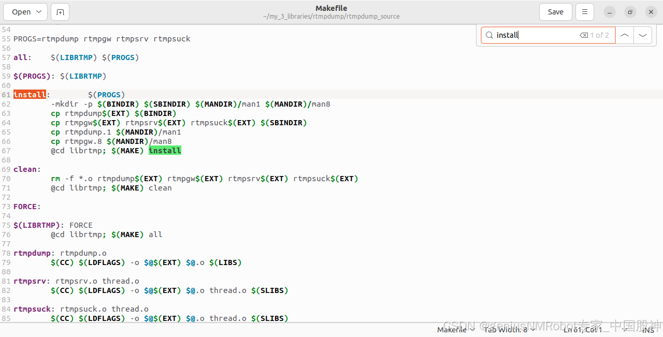Click line number 70 in gutter

6,179
